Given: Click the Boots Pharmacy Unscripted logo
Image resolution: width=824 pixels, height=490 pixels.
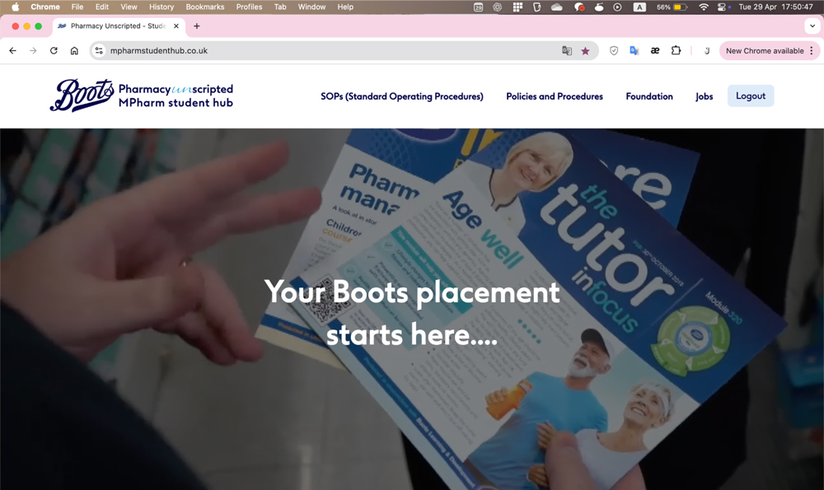Looking at the screenshot, I should 142,96.
